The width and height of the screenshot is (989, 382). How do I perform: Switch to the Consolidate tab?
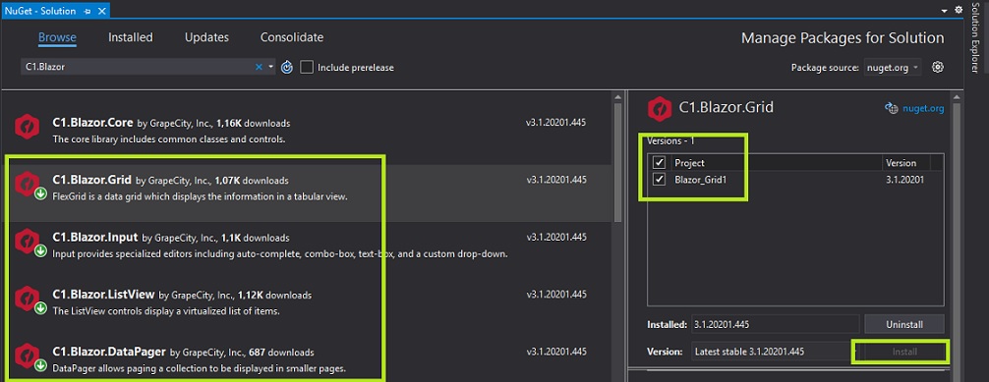coord(292,37)
